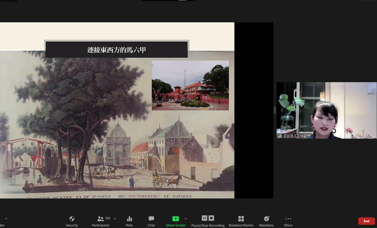This screenshot has width=377, height=228.
Task: Stop the meeting recording
Action: coord(211,218)
